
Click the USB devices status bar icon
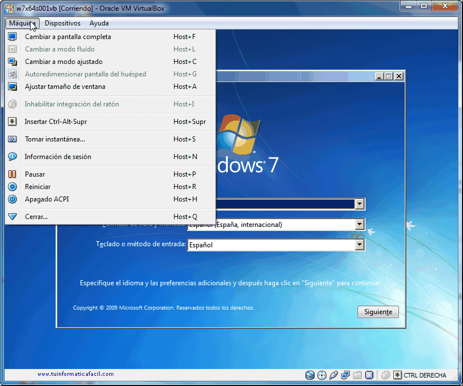(x=333, y=375)
